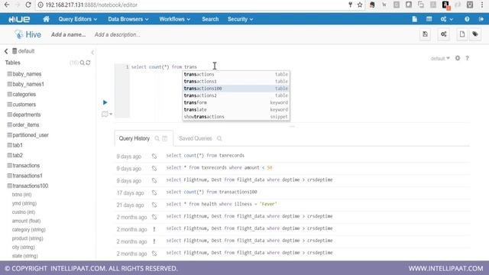
Task: Open the Query Editors menu
Action: tap(78, 19)
